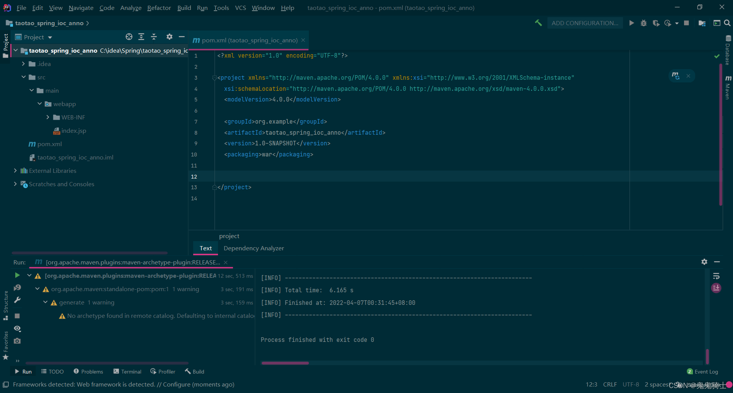Click the TODO tool button

(52, 372)
